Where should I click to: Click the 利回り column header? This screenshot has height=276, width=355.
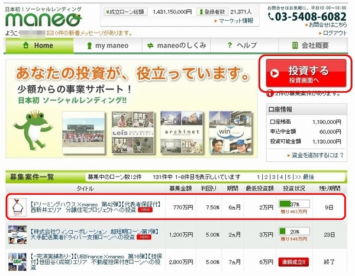point(208,188)
